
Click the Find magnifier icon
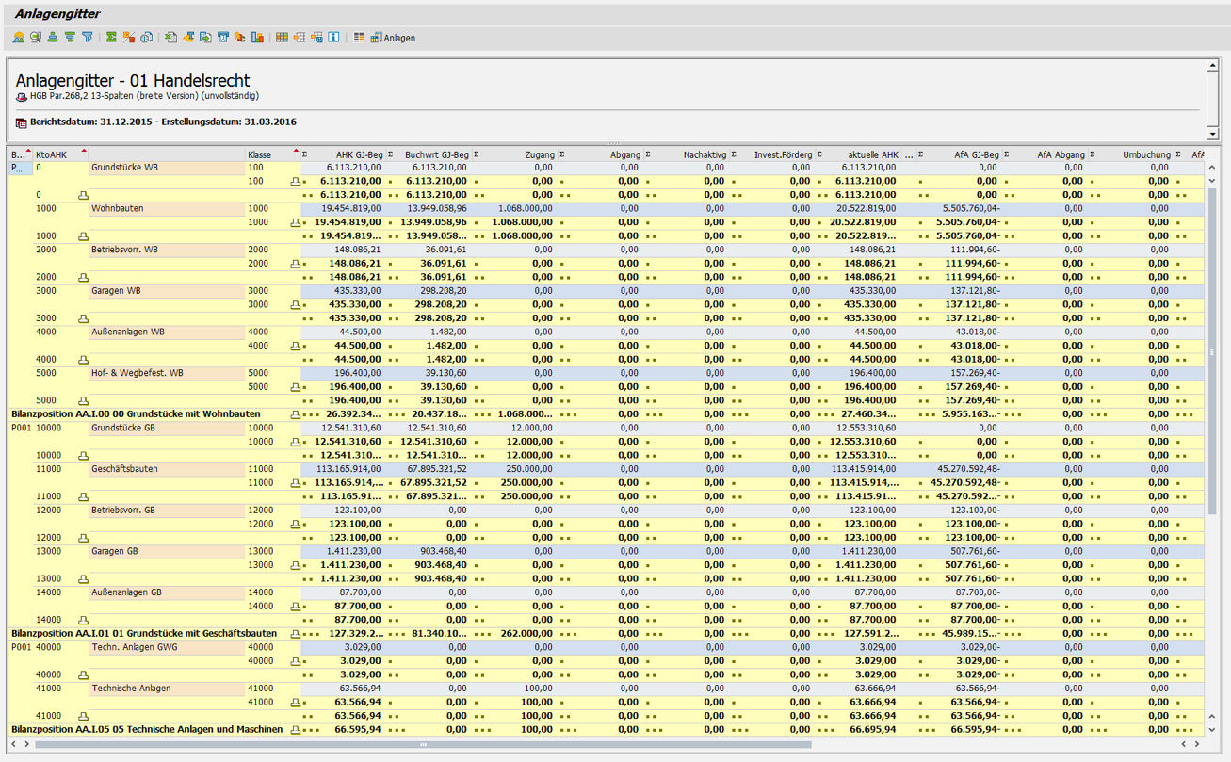pos(35,38)
